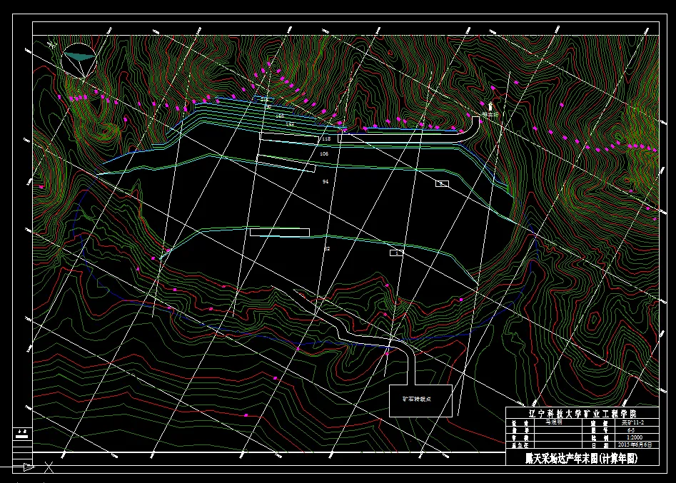Select the scale value '1:2000'
Image resolution: width=676 pixels, height=483 pixels.
(634, 437)
